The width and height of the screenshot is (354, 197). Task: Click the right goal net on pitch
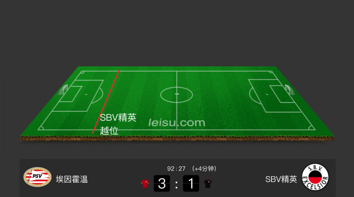(x=290, y=90)
